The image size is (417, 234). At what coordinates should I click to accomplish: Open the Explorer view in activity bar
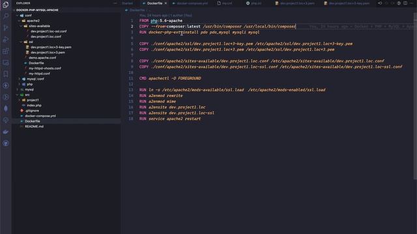(x=6, y=5)
